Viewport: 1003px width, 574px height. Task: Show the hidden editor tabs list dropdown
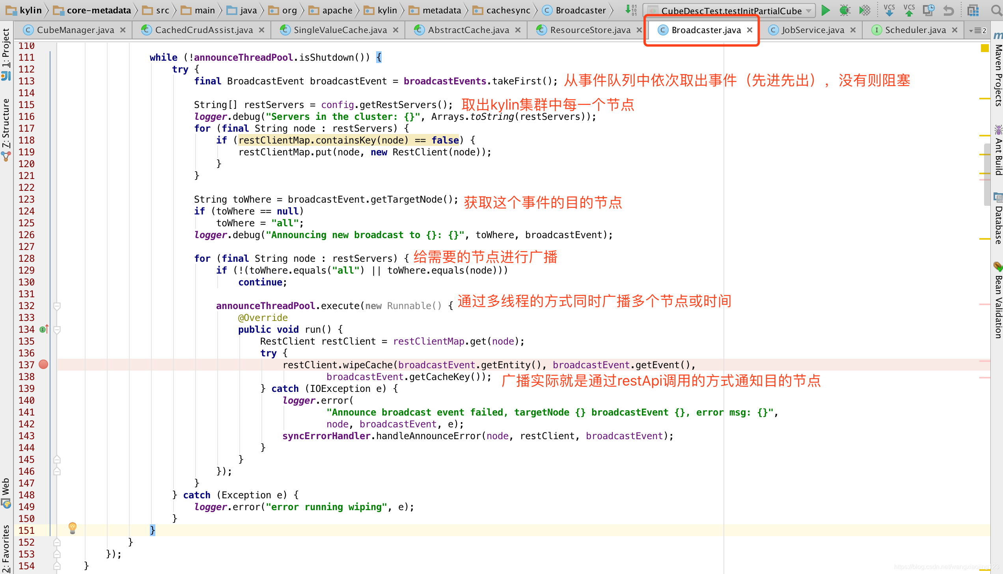(977, 30)
